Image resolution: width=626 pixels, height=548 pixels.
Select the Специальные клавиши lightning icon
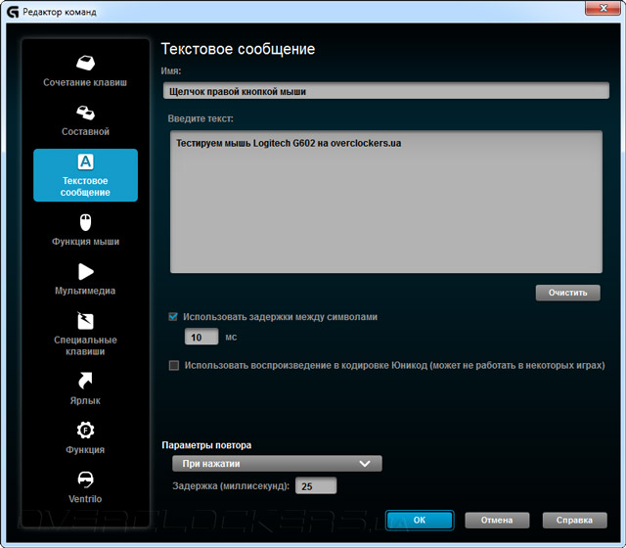pos(85,321)
